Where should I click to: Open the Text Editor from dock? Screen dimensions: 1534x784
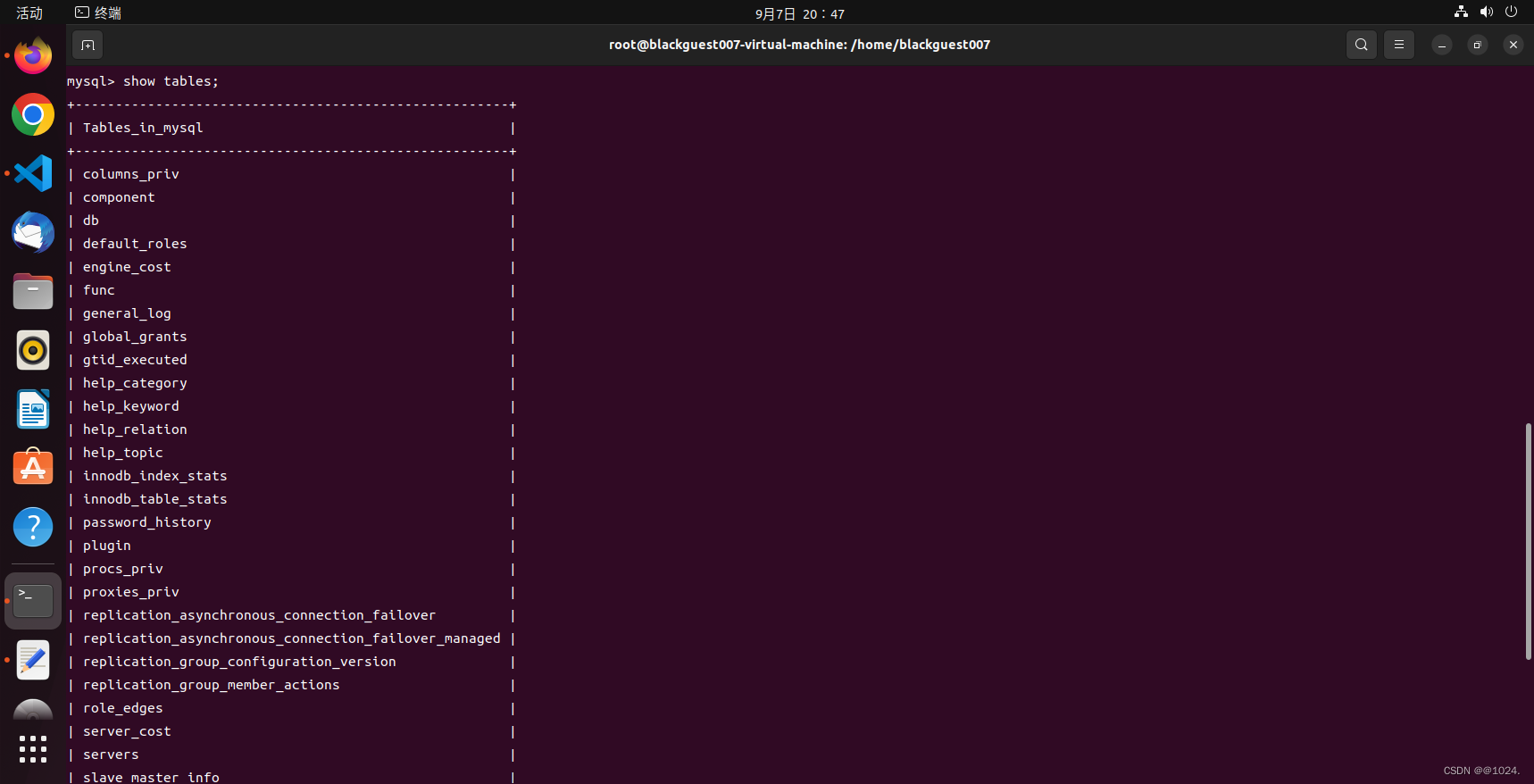pos(33,660)
